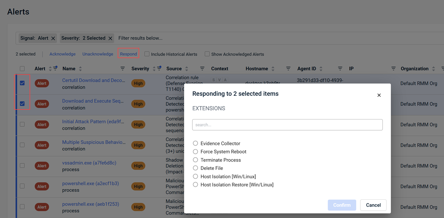Open the IP column filter icon
The width and height of the screenshot is (444, 218).
(x=393, y=69)
